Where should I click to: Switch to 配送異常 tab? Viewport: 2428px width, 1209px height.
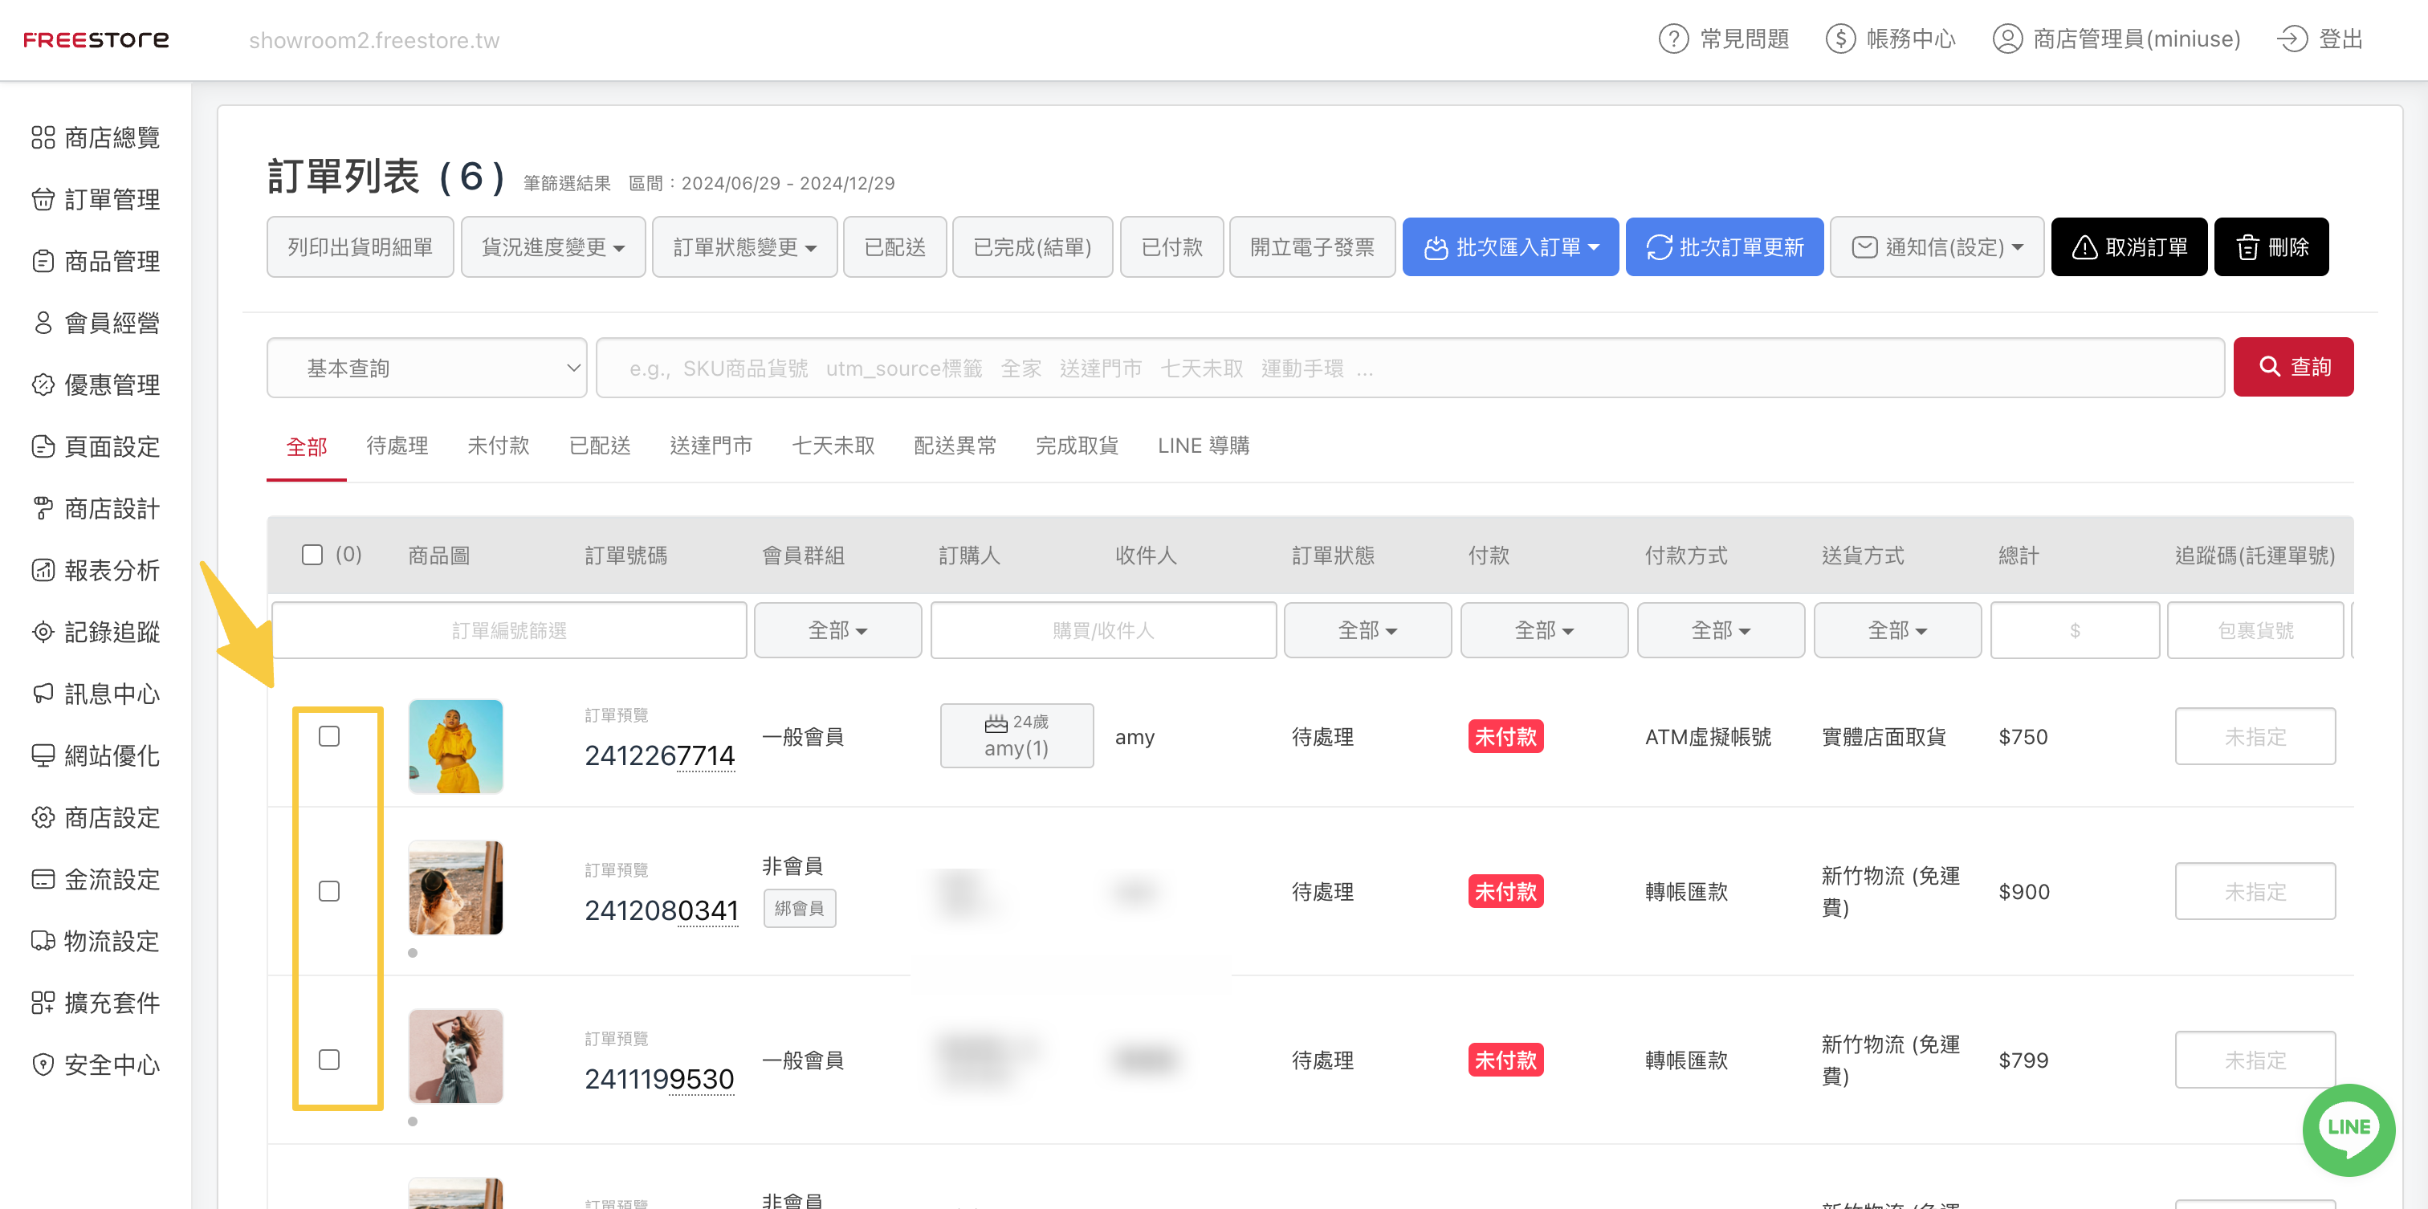[955, 446]
